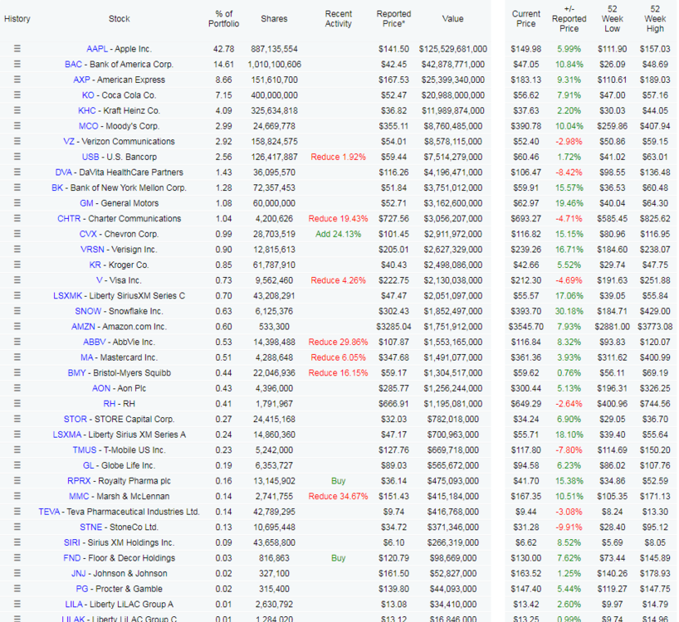This screenshot has height=622, width=679.
Task: Open history icon for AAPL row
Action: (x=17, y=48)
